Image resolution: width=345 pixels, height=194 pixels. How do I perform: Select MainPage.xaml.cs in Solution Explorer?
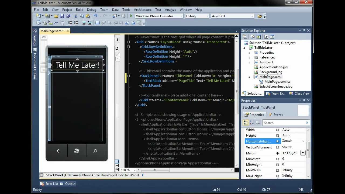(277, 82)
